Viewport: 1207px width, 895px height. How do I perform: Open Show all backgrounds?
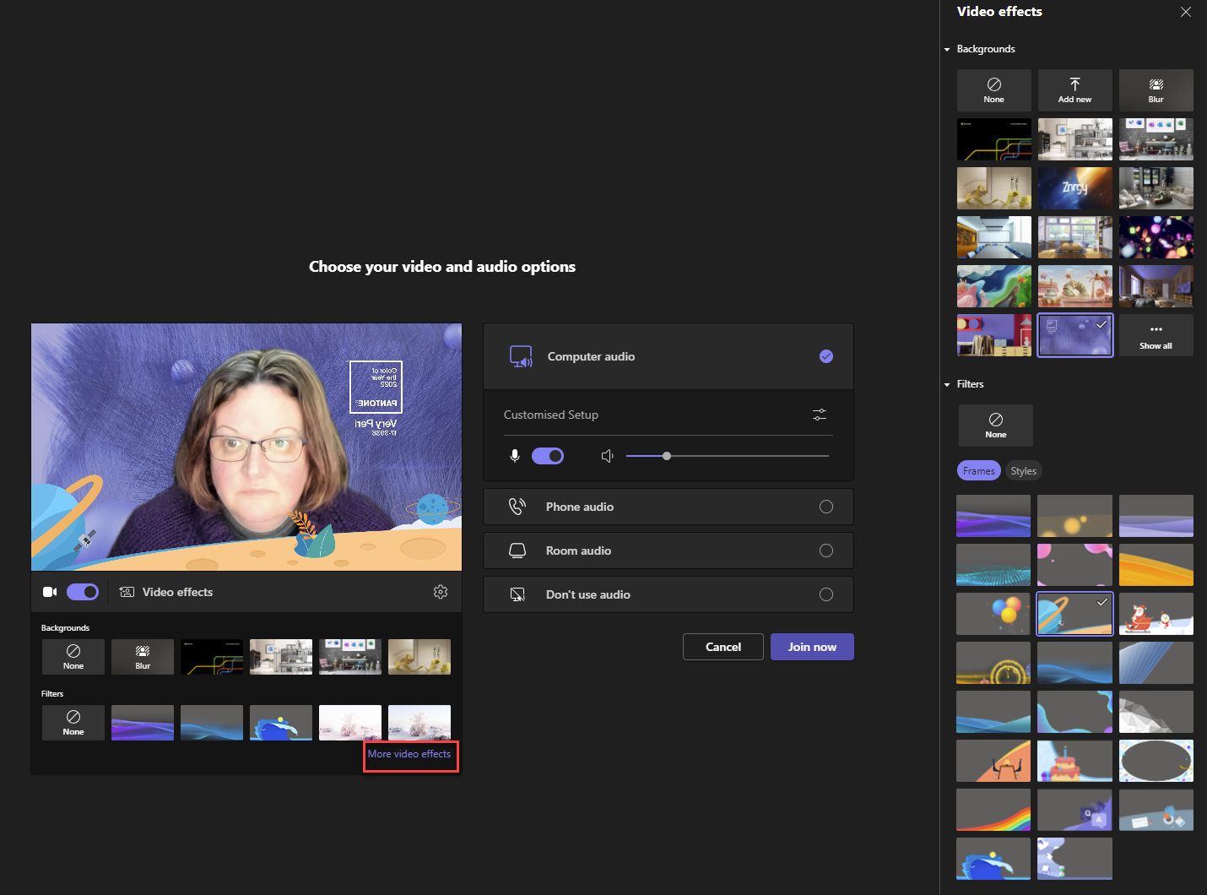point(1156,335)
